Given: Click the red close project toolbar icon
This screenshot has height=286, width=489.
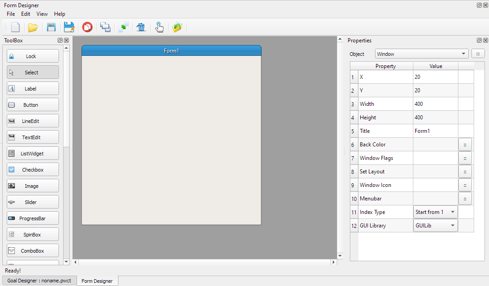Looking at the screenshot, I should [x=87, y=27].
